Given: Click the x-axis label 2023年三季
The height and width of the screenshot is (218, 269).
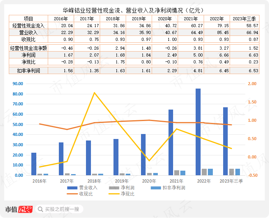Looking at the screenshot, I should point(231,181).
